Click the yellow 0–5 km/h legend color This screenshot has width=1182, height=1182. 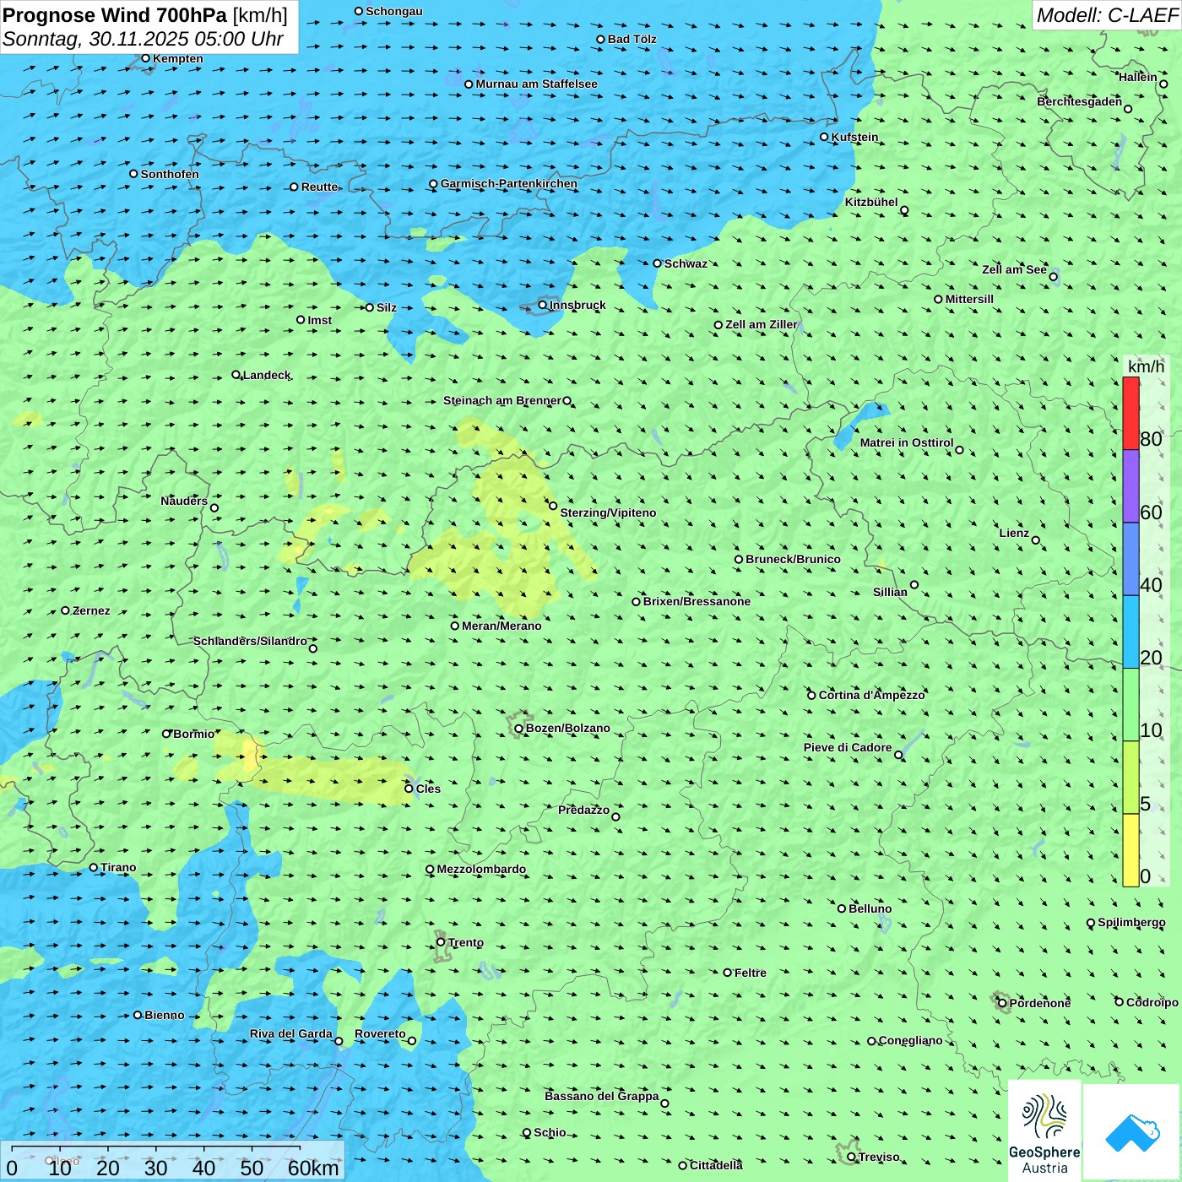pos(1130,849)
